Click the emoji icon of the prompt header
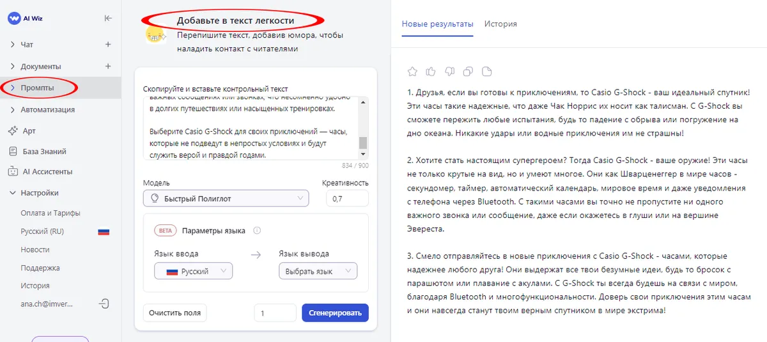This screenshot has width=767, height=342. 155,35
